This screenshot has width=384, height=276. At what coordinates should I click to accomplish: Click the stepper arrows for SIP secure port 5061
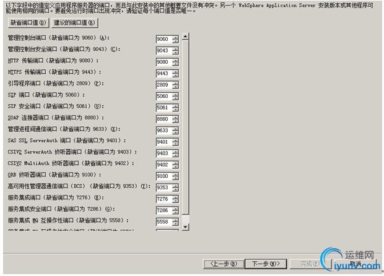(175, 108)
